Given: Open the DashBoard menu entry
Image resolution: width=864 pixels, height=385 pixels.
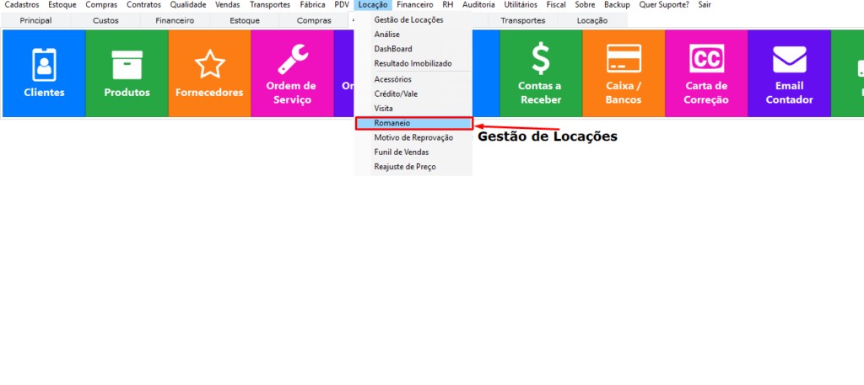Looking at the screenshot, I should coord(392,49).
